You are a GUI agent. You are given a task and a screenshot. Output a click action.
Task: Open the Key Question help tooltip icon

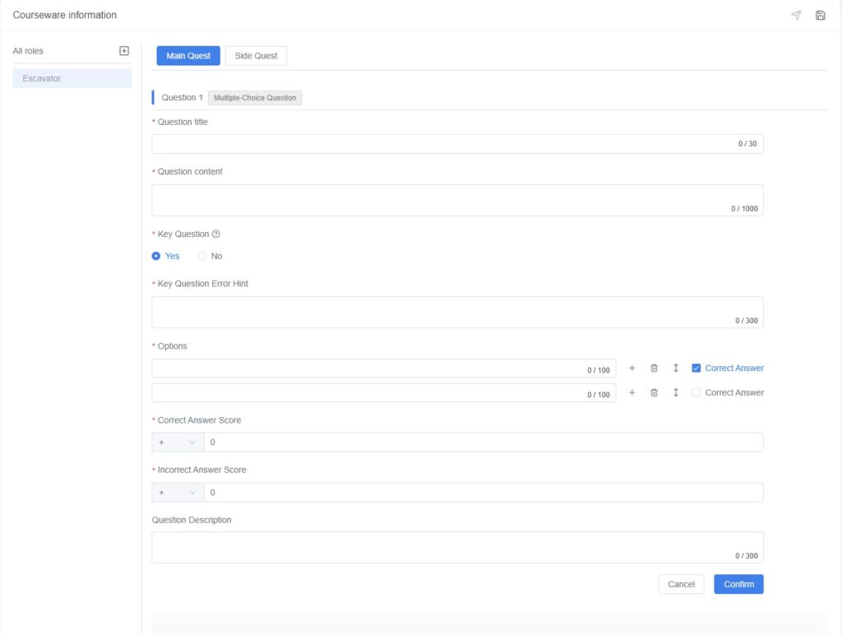pyautogui.click(x=216, y=234)
